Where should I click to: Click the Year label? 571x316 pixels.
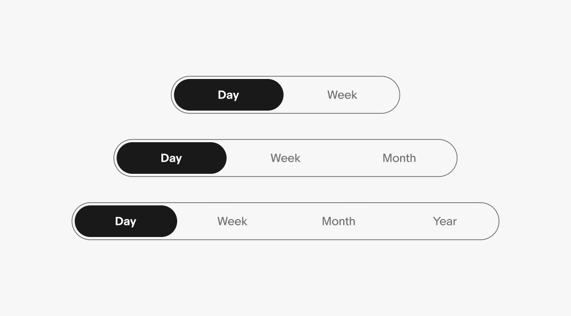point(444,221)
